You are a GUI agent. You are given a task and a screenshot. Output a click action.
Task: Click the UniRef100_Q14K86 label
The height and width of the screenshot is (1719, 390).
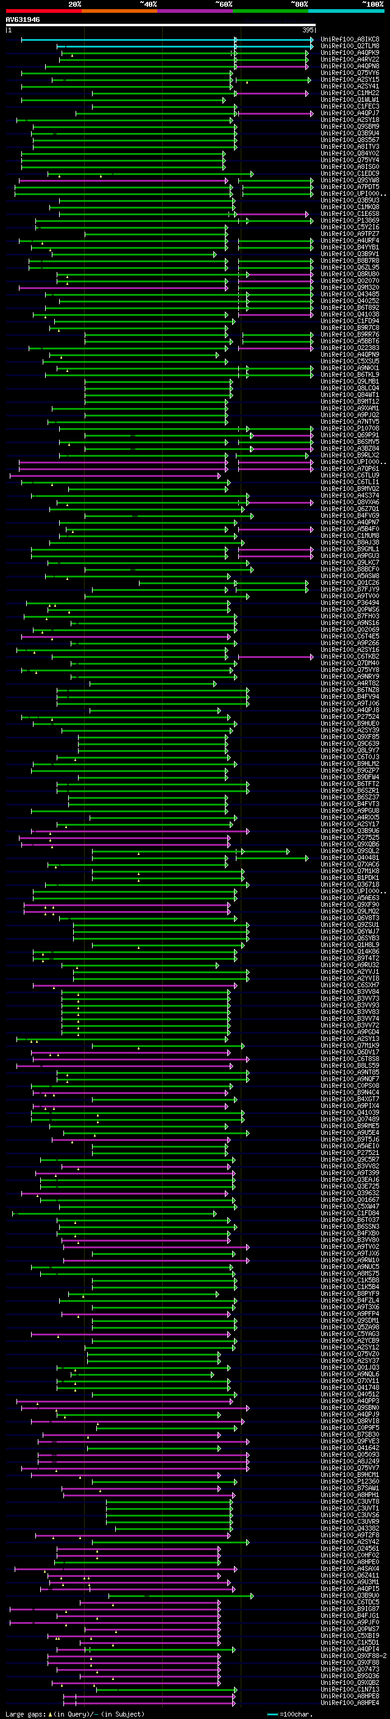tap(350, 952)
